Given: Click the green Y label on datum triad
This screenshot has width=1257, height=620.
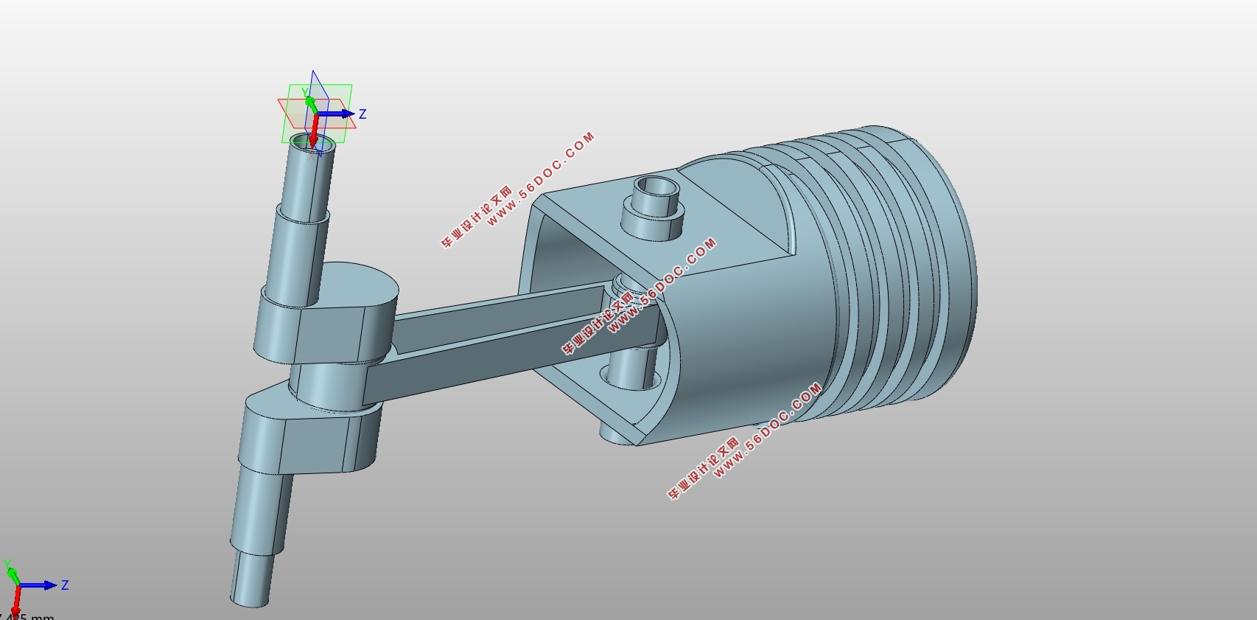Looking at the screenshot, I should click(304, 93).
